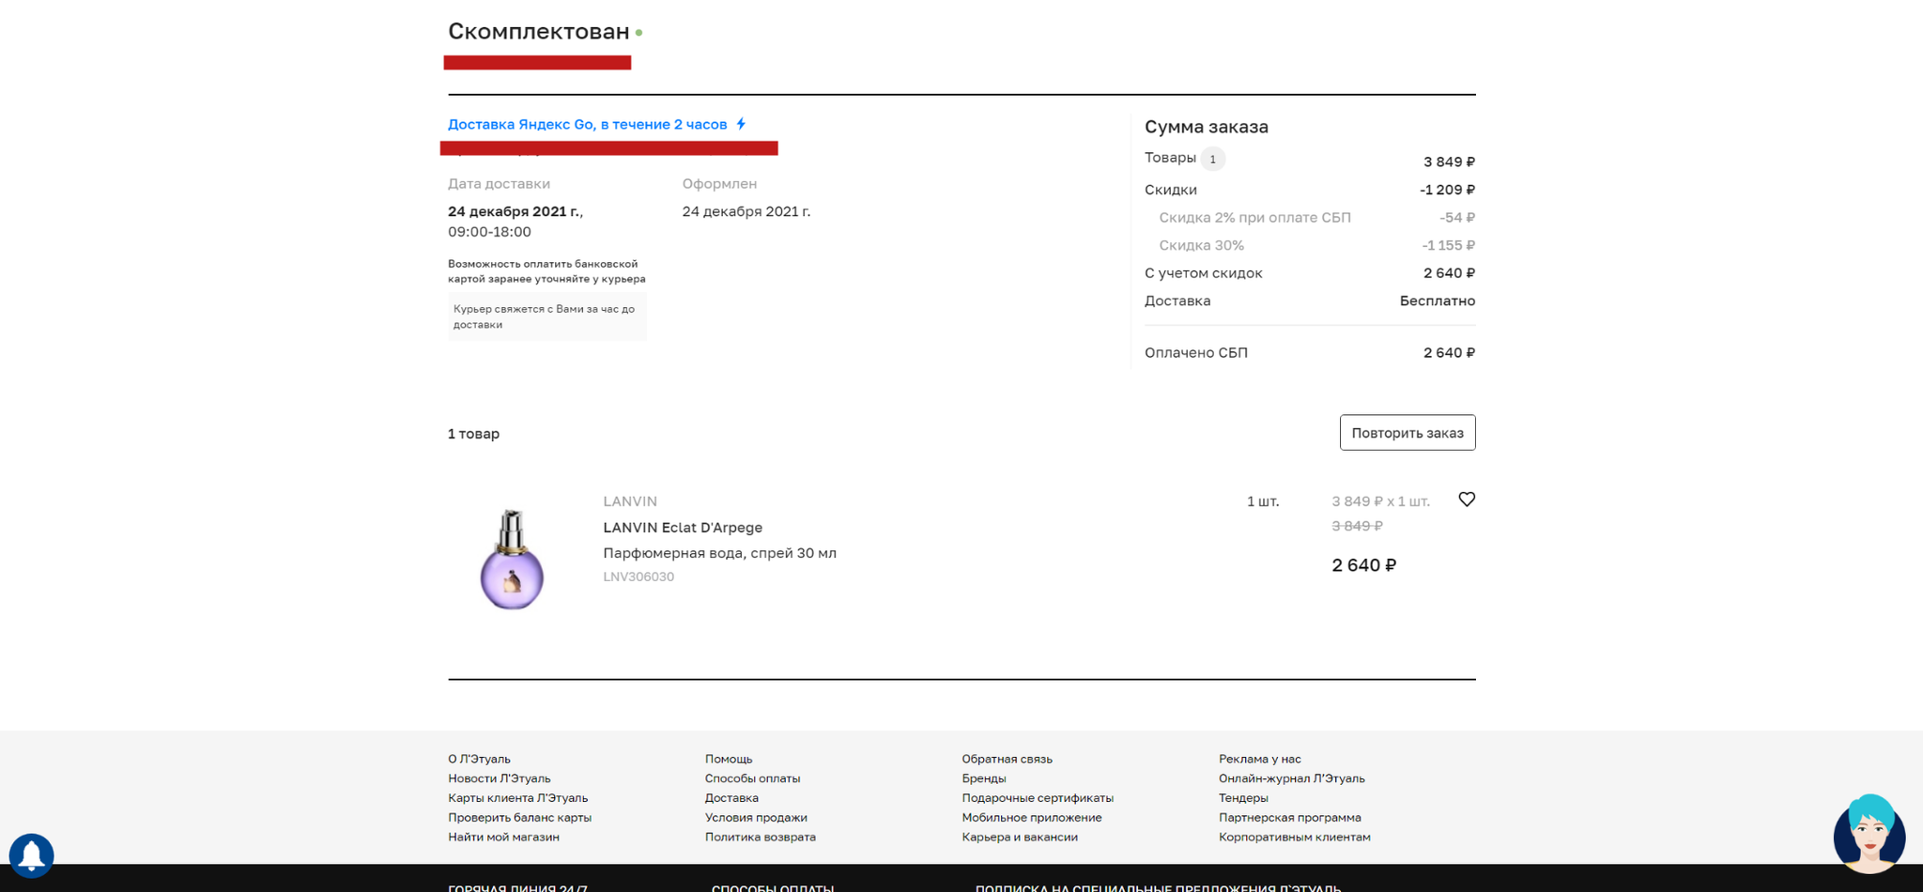The width and height of the screenshot is (1923, 892).
Task: Open Помощь footer link
Action: point(729,759)
